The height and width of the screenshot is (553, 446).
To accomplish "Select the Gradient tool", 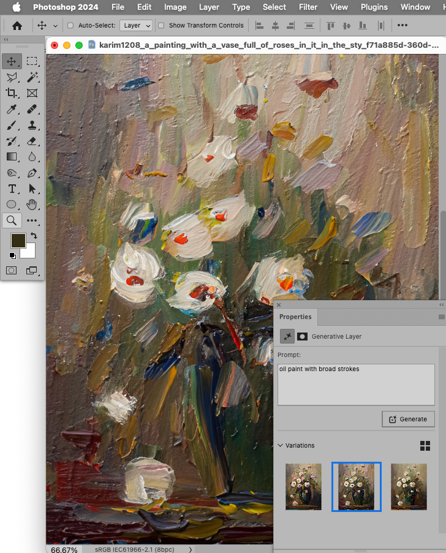I will coord(12,157).
